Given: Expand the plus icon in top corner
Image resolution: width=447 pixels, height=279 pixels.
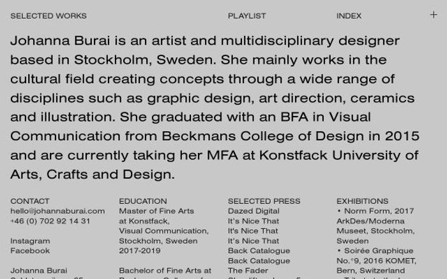Looking at the screenshot, I should [x=434, y=15].
